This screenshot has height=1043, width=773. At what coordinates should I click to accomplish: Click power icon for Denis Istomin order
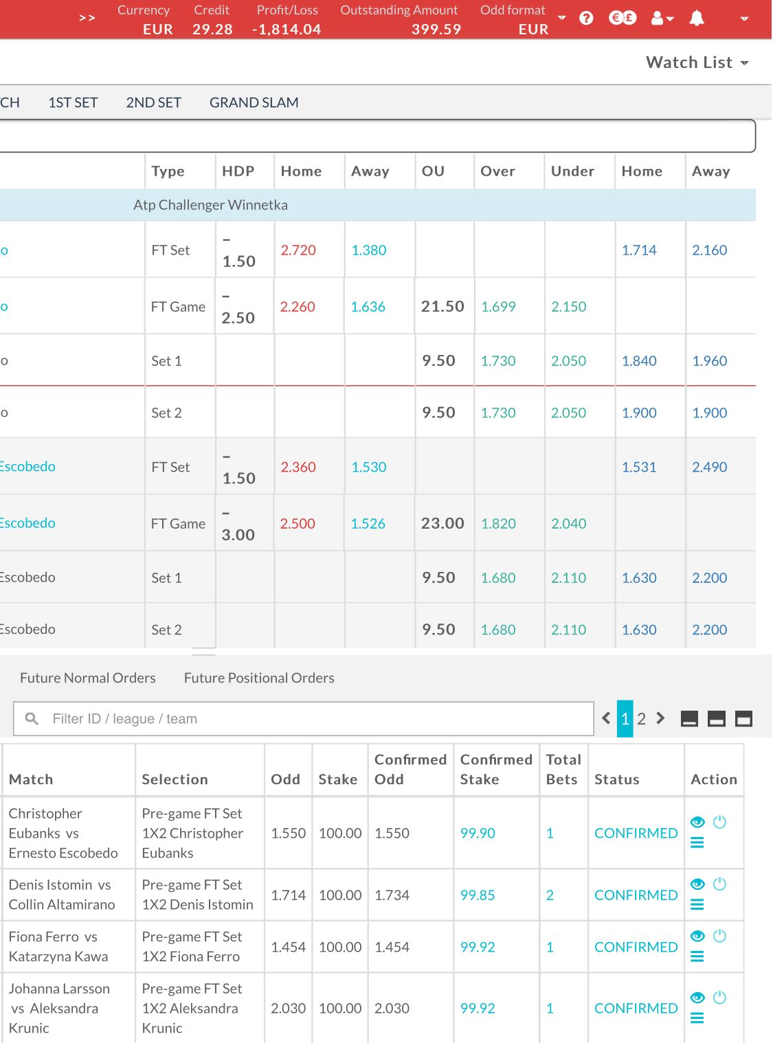pos(719,883)
